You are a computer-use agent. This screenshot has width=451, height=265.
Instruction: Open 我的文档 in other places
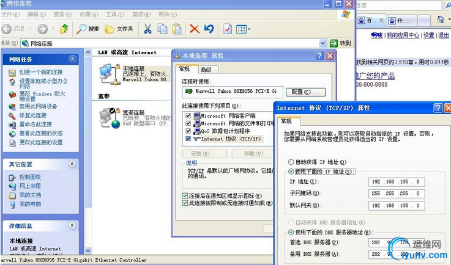click(30, 195)
